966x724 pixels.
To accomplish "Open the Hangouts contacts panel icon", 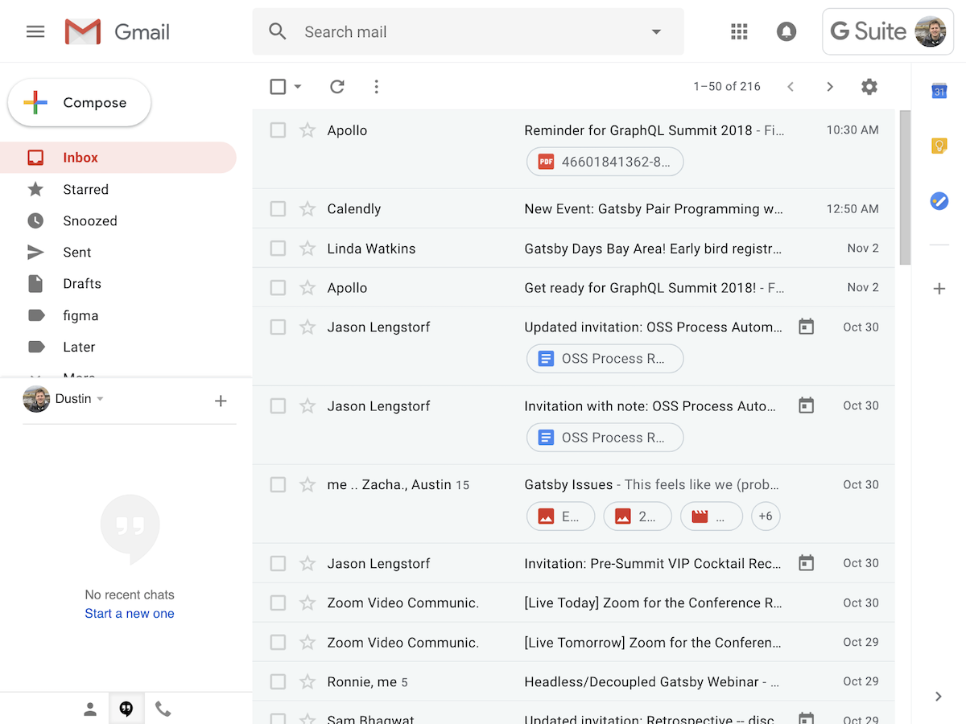I will [90, 709].
